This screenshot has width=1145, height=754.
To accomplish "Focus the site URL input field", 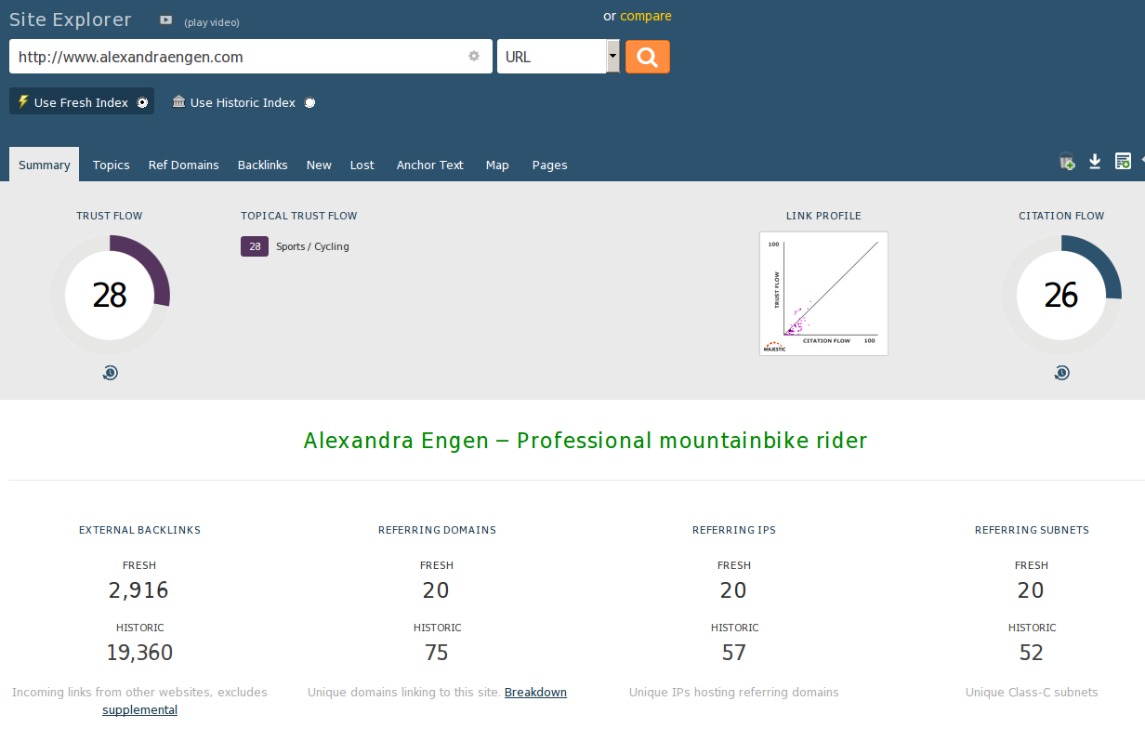I will (x=251, y=57).
